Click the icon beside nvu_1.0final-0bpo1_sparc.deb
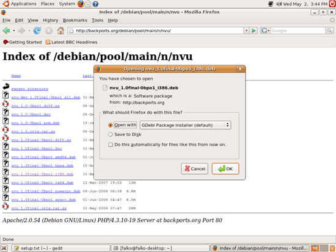The height and width of the screenshot is (252, 336). pyautogui.click(x=5, y=198)
